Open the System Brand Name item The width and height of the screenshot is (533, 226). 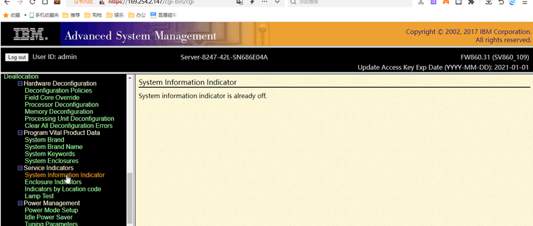click(x=54, y=147)
